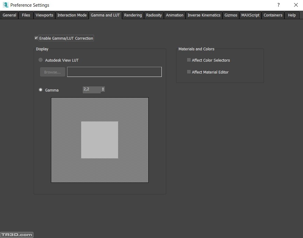303x238 pixels.
Task: Switch to the General tab
Action: [9, 15]
